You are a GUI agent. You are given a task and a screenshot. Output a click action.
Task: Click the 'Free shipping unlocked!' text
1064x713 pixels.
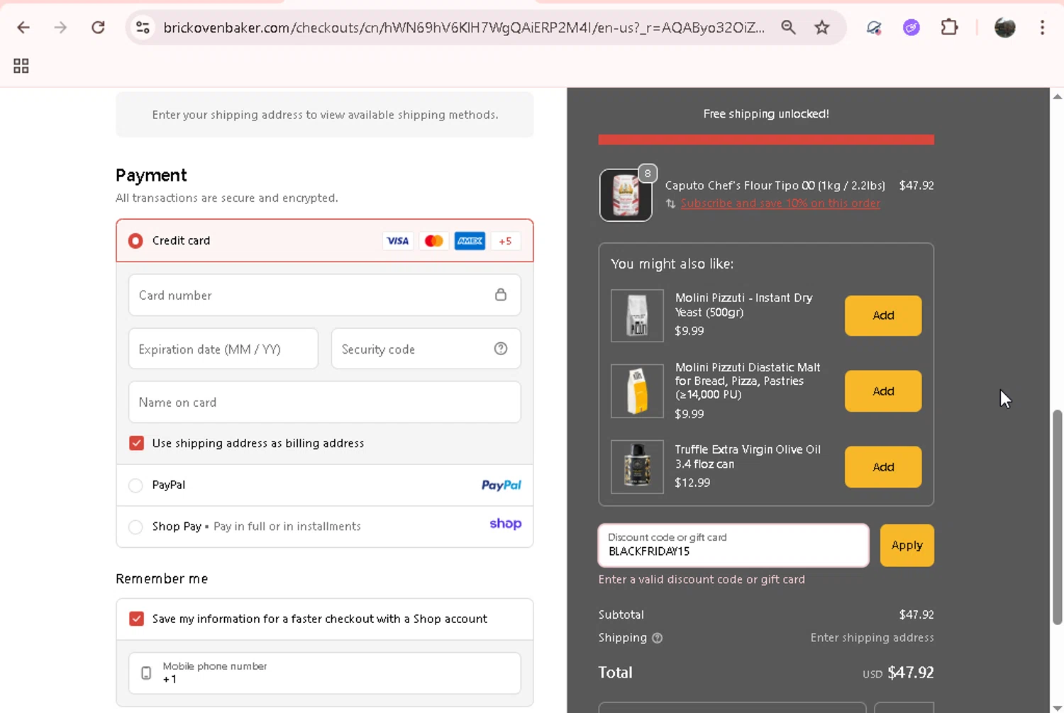click(766, 114)
